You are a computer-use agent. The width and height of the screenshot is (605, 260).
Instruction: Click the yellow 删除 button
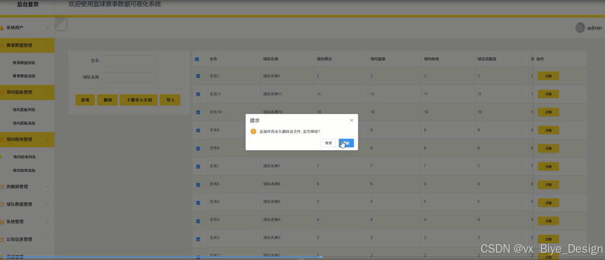point(107,100)
